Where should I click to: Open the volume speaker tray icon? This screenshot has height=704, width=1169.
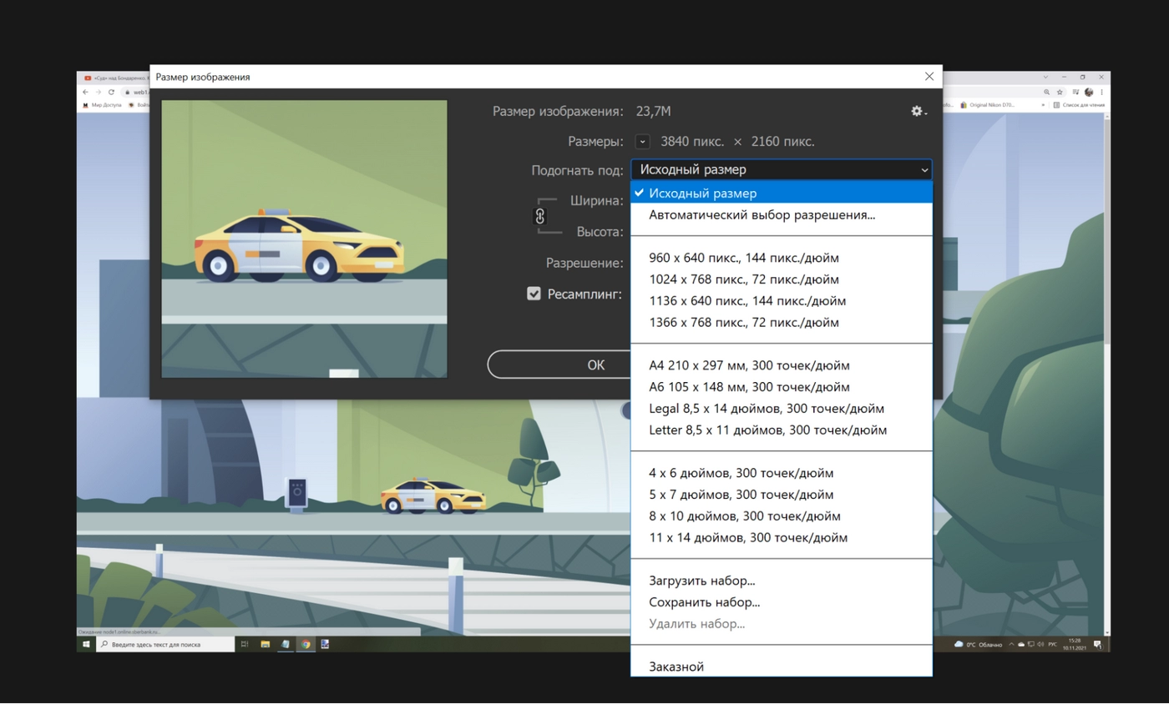(1040, 645)
